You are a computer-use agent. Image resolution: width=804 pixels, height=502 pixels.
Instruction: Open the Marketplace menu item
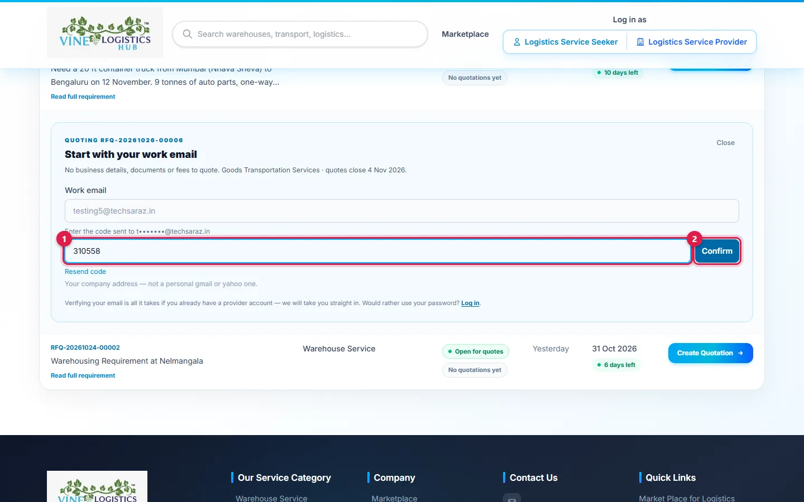click(x=465, y=34)
